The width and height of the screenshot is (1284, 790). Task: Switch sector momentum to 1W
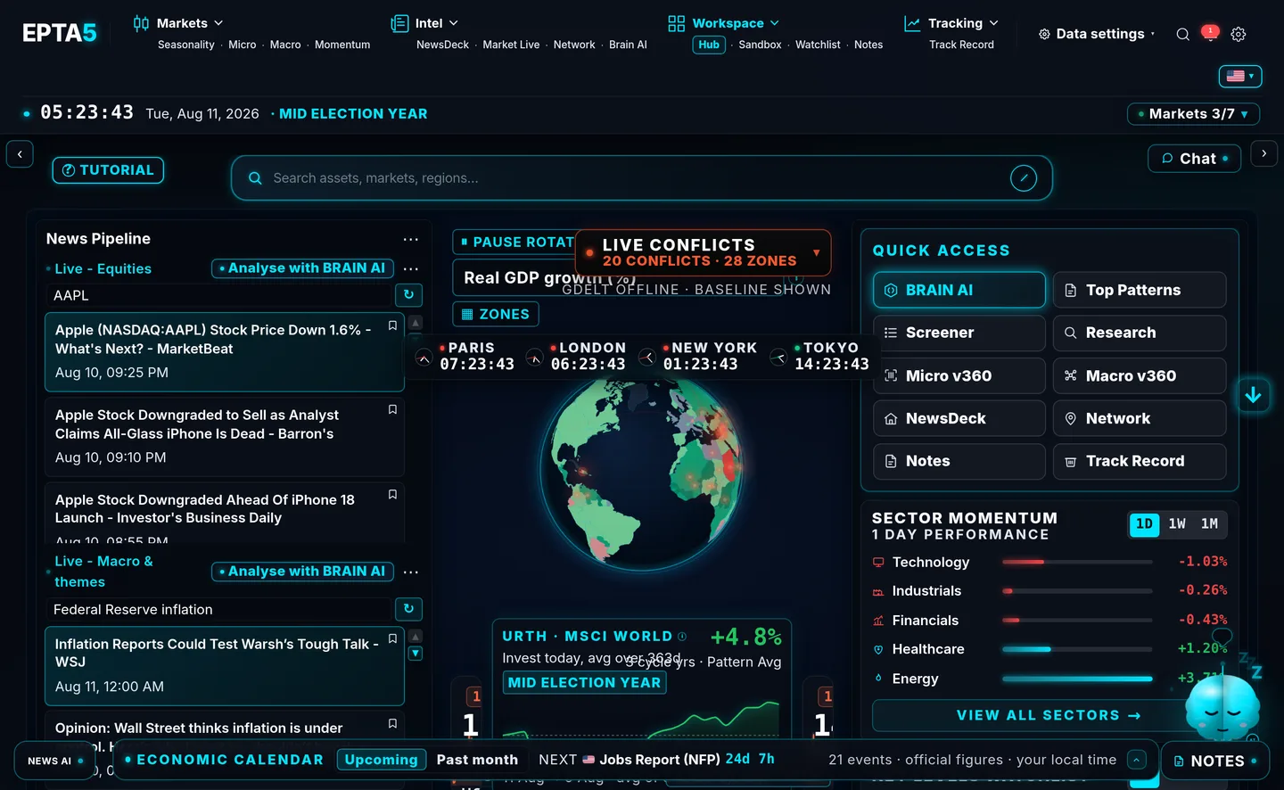[x=1177, y=524]
